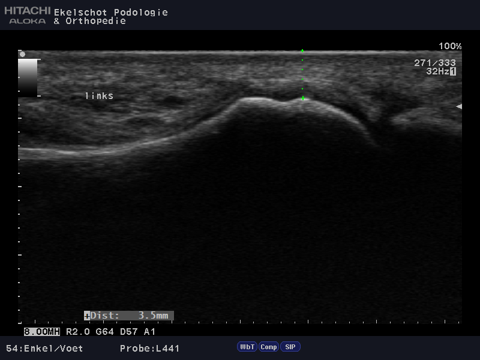
Task: Click the 100% indicator top right
Action: coord(450,46)
